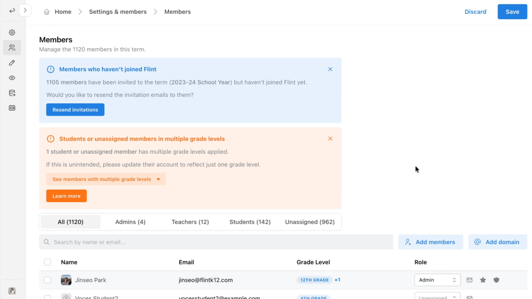
Task: Click the Resend invitations button
Action: click(75, 110)
